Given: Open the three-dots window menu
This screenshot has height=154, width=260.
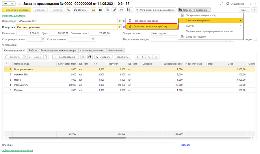Looking at the screenshot, I should pyautogui.click(x=250, y=4).
